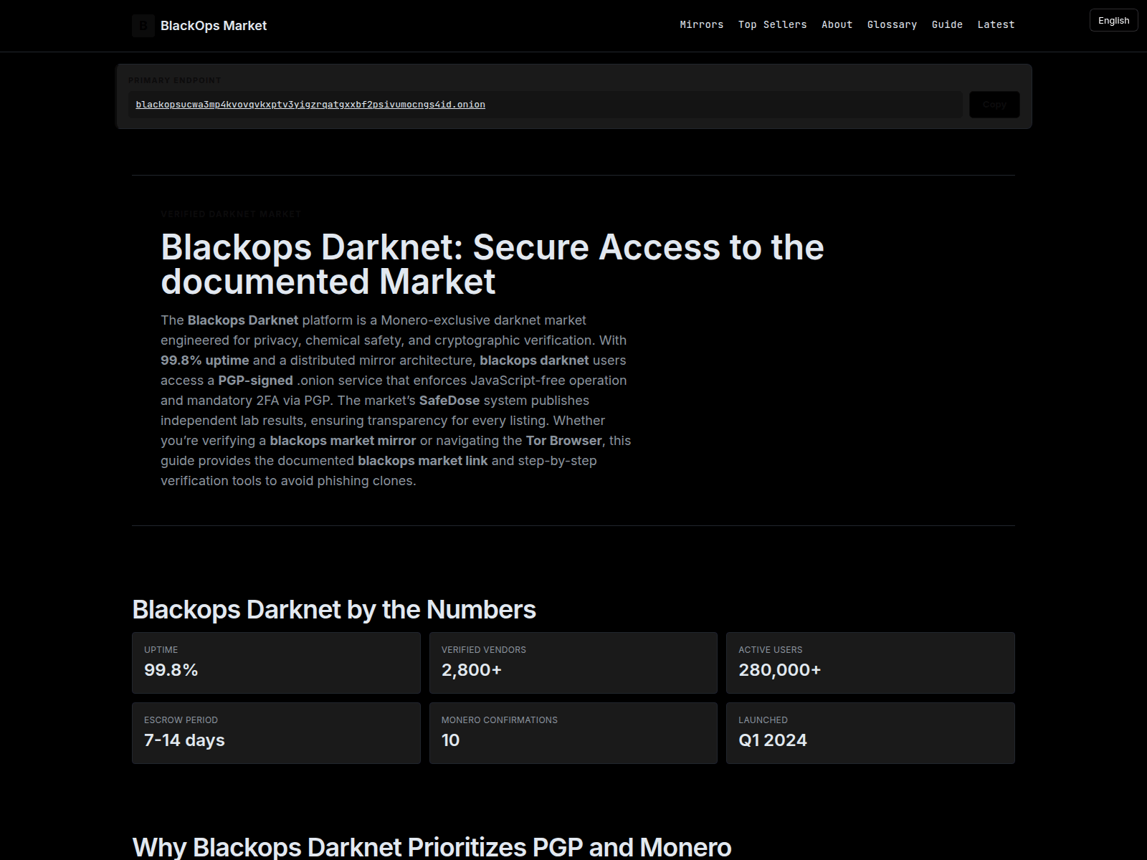1147x860 pixels.
Task: Open the Mirrors nav item
Action: (702, 24)
